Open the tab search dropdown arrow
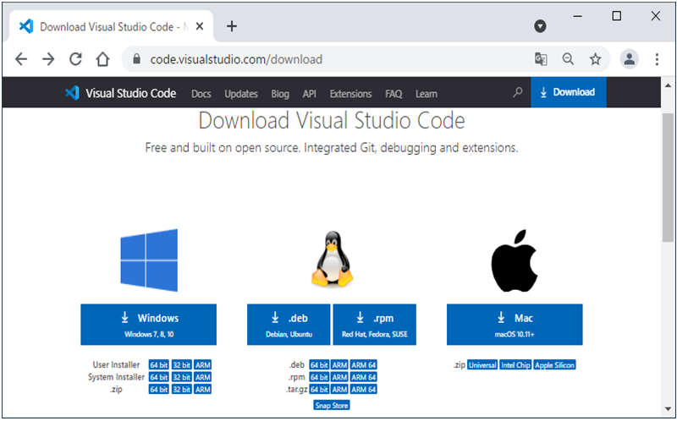The width and height of the screenshot is (677, 421). point(540,26)
